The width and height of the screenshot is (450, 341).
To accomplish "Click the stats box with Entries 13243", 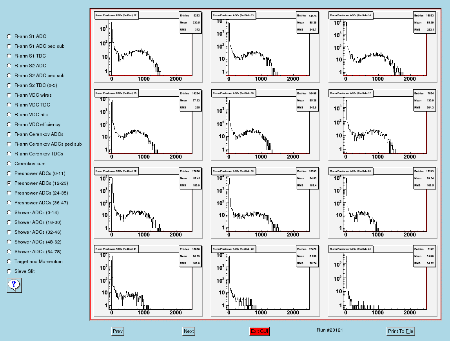I will [424, 178].
